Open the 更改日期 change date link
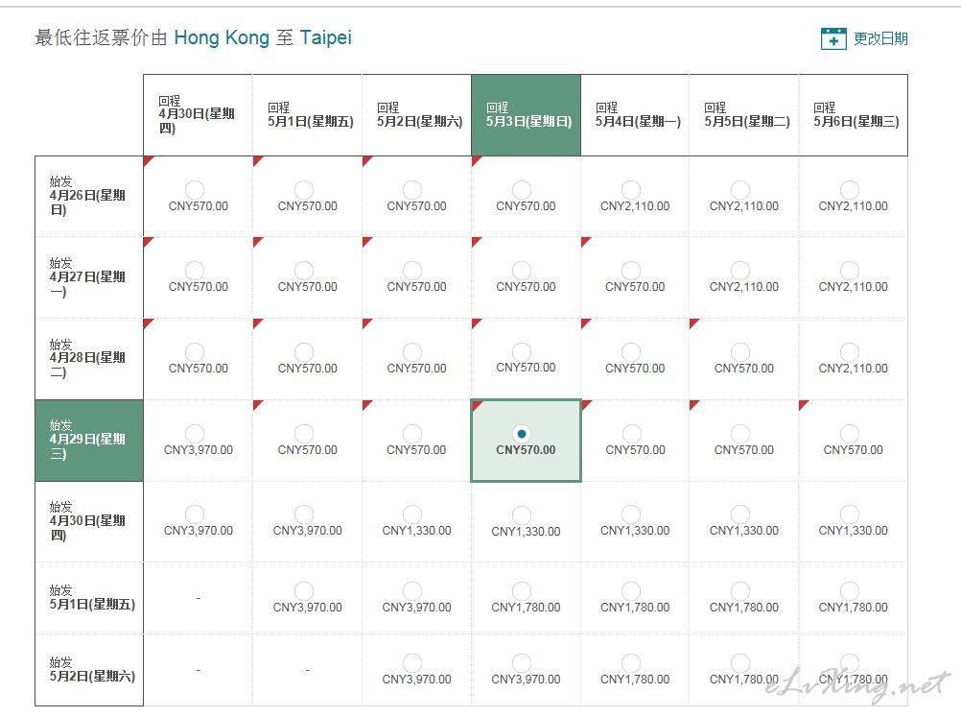961x717 pixels. coord(880,38)
